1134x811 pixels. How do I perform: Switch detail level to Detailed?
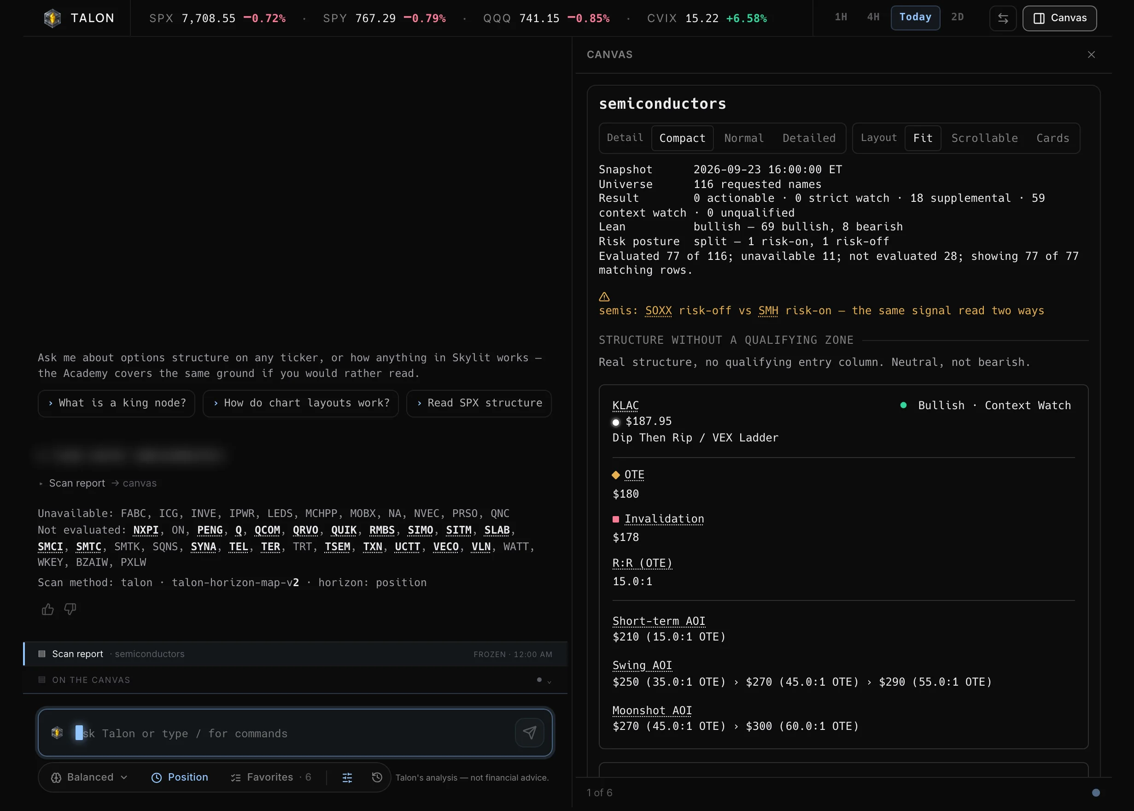click(x=808, y=138)
